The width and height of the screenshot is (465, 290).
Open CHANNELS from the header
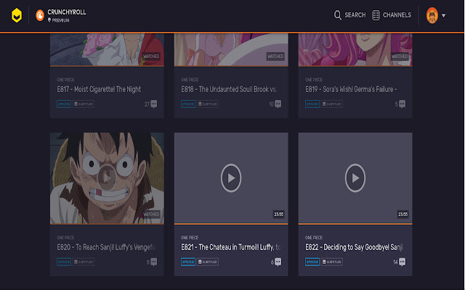[x=397, y=15]
